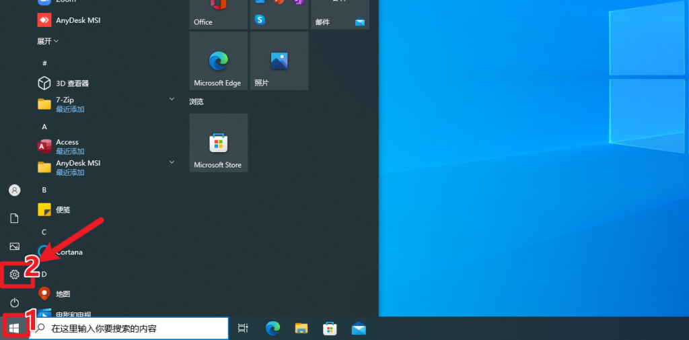Open Settings via the gear icon
Image resolution: width=689 pixels, height=340 pixels.
click(x=14, y=275)
